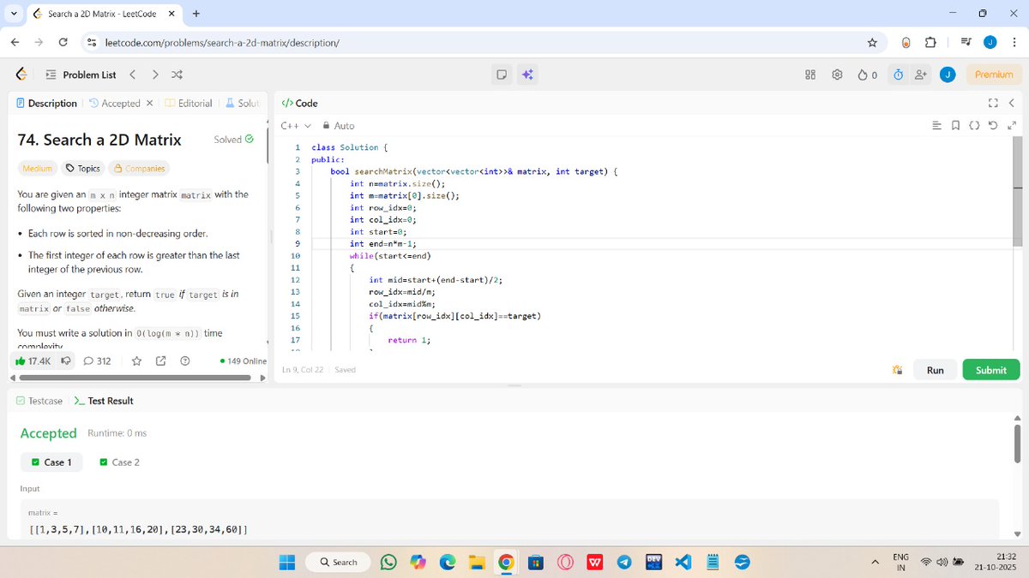Open the 312 comments
This screenshot has width=1029, height=578.
point(97,361)
